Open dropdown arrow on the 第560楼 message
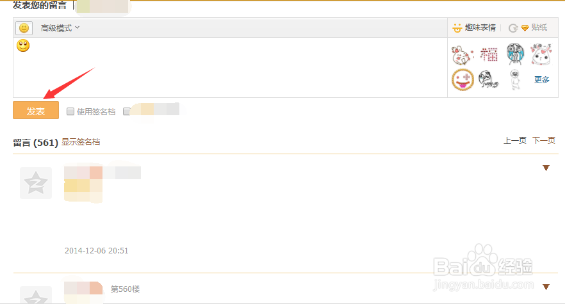Screen dimensions: 565x304 click(x=546, y=287)
